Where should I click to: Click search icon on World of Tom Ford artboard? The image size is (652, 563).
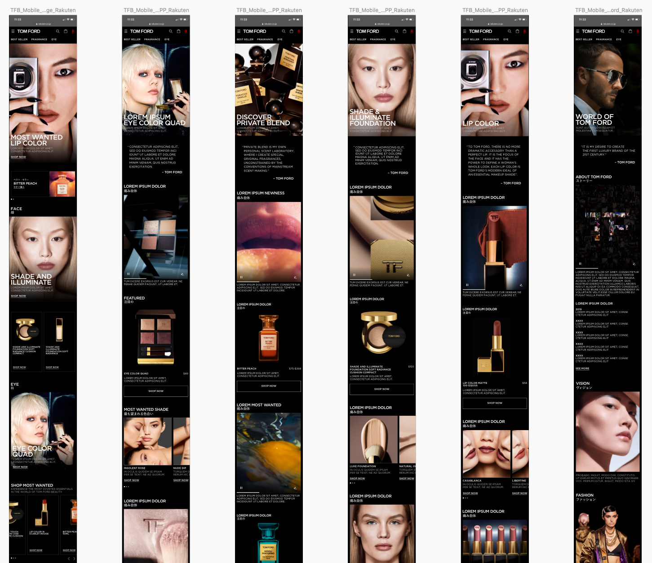622,31
